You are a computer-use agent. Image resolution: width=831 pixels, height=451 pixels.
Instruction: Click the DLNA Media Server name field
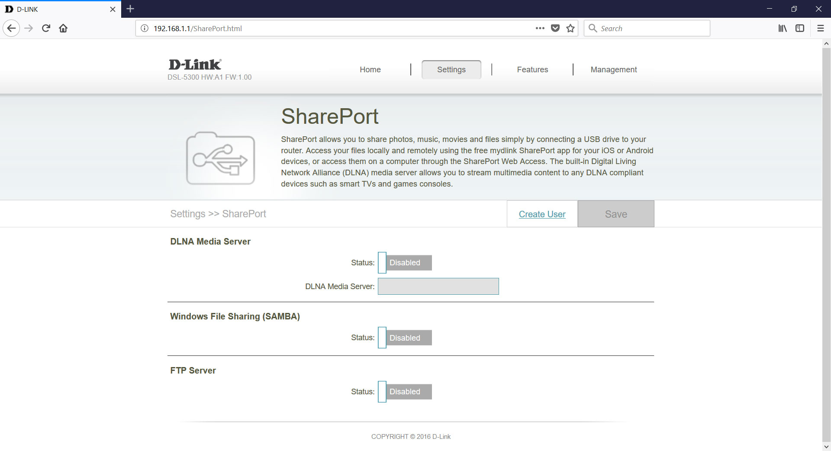tap(438, 287)
